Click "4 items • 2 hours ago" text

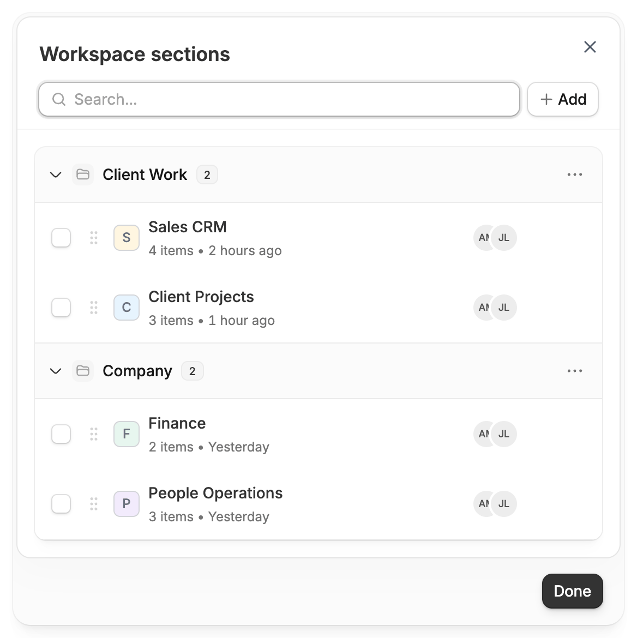coord(215,251)
